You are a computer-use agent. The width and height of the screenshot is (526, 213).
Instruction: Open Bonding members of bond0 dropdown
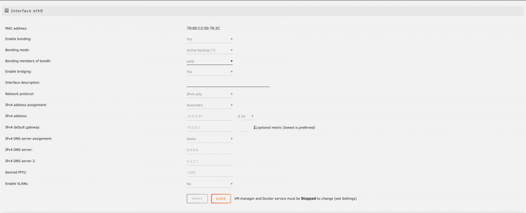(x=210, y=61)
